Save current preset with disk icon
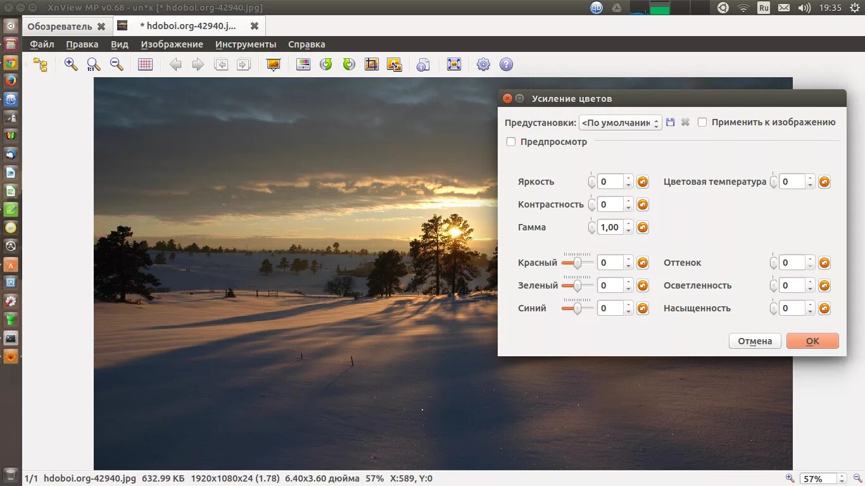The height and width of the screenshot is (486, 865). (x=671, y=122)
